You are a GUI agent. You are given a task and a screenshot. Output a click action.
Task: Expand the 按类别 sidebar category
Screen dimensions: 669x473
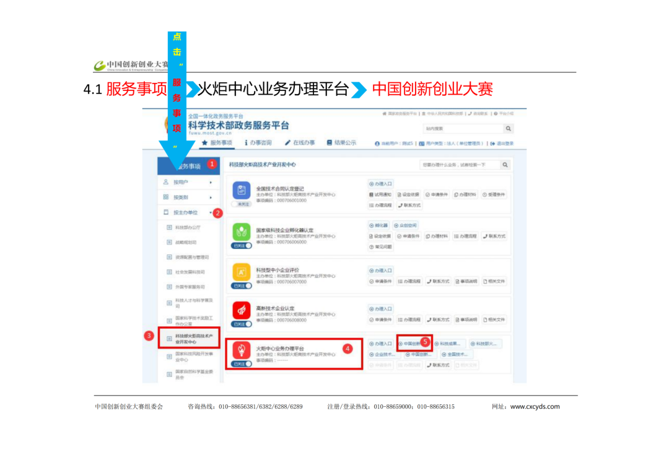point(188,197)
